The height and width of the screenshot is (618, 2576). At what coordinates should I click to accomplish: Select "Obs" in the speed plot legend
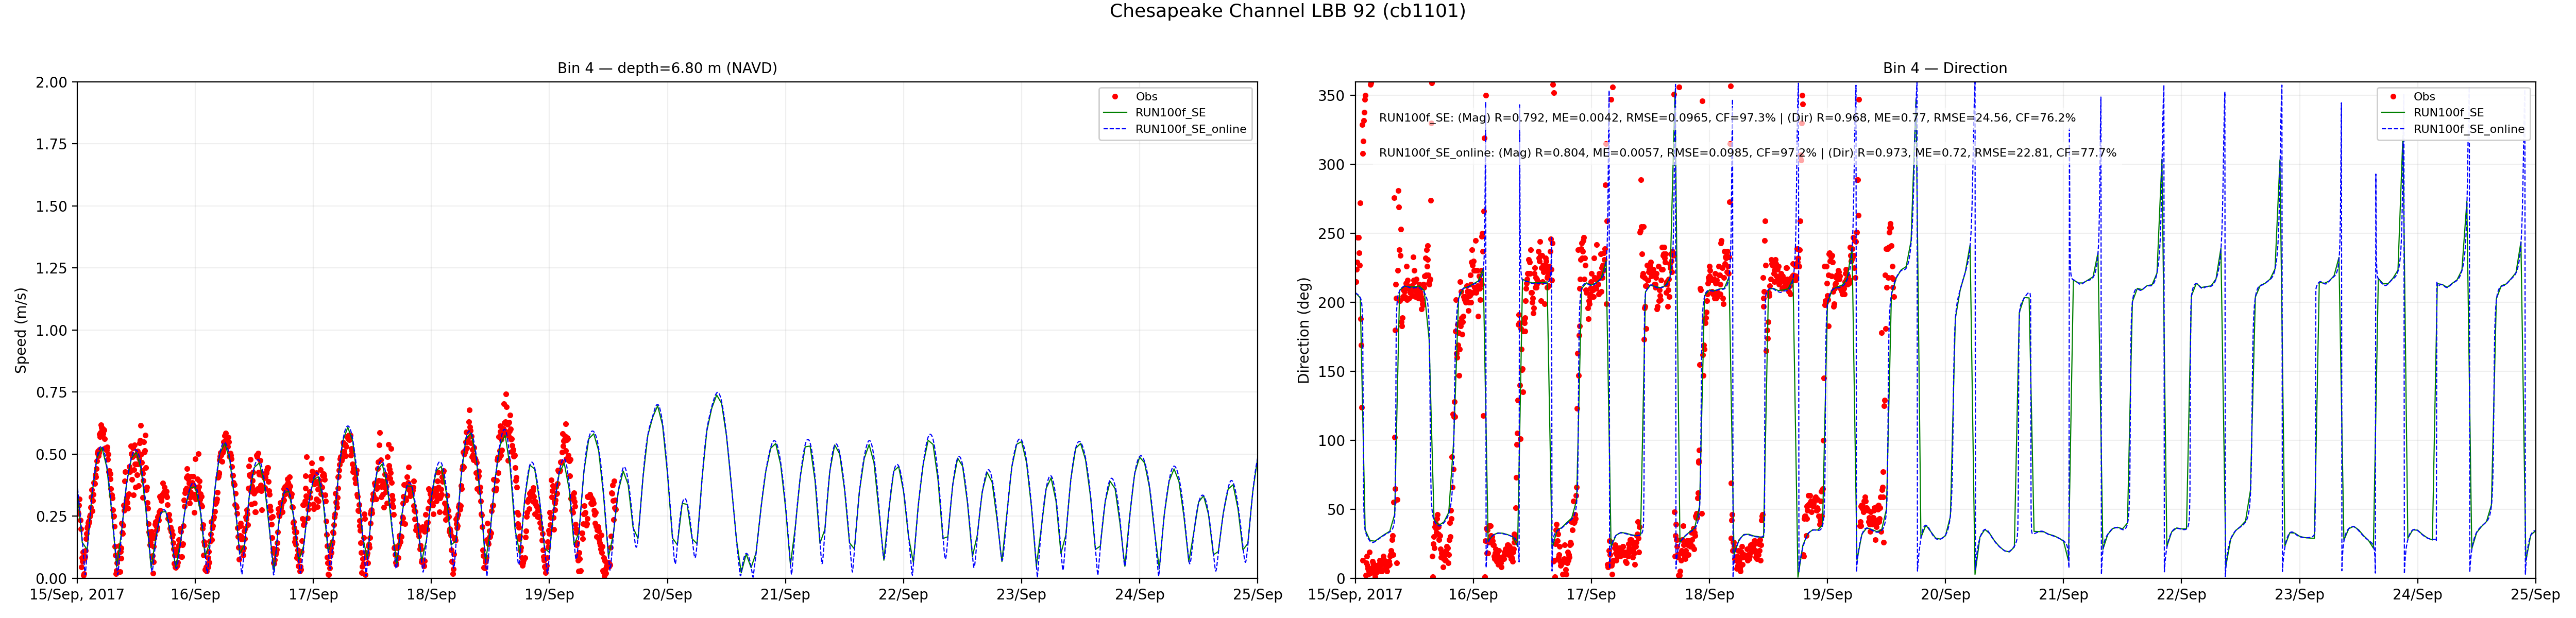coord(1146,97)
